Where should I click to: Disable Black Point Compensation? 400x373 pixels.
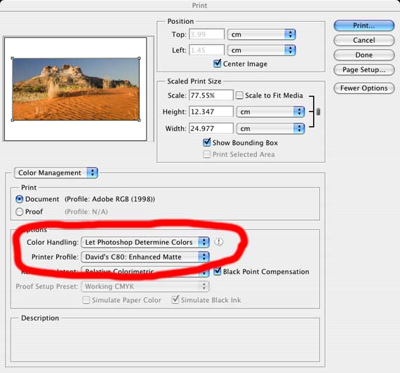click(x=218, y=271)
